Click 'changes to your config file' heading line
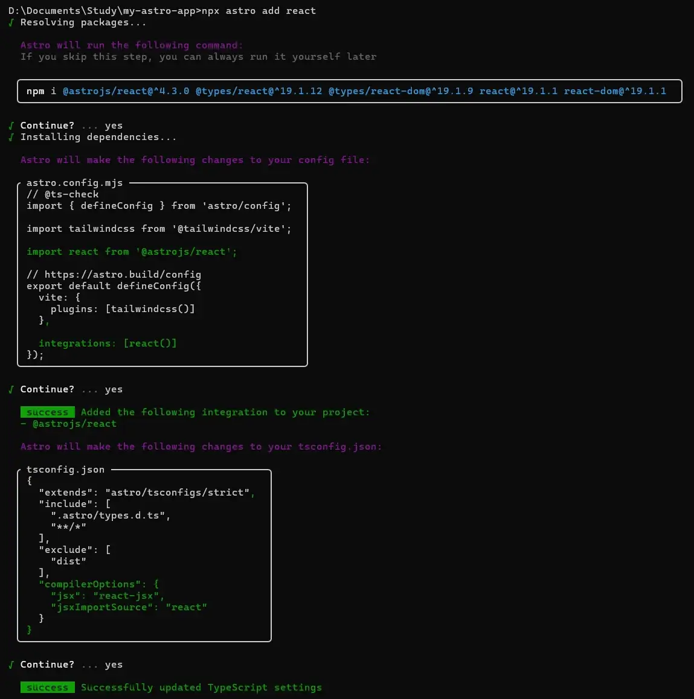This screenshot has height=699, width=694. [195, 159]
